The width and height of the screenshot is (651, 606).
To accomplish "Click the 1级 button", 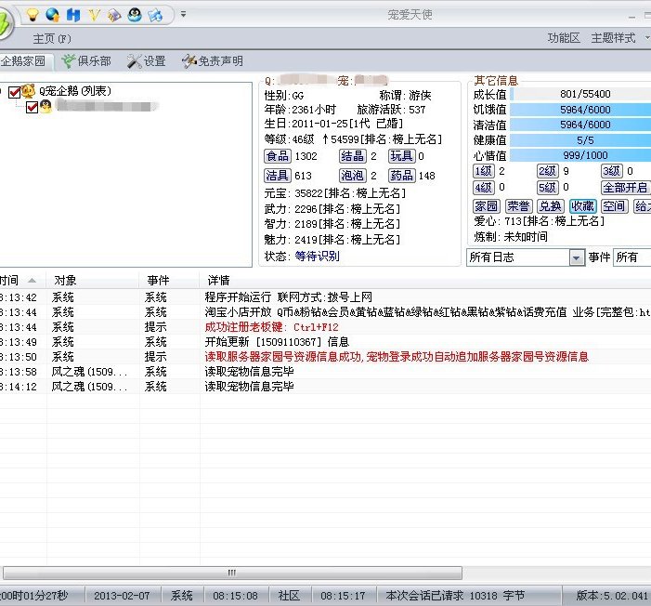I will pyautogui.click(x=484, y=171).
